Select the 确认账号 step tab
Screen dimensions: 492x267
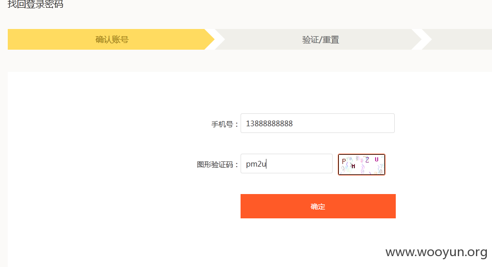[111, 39]
